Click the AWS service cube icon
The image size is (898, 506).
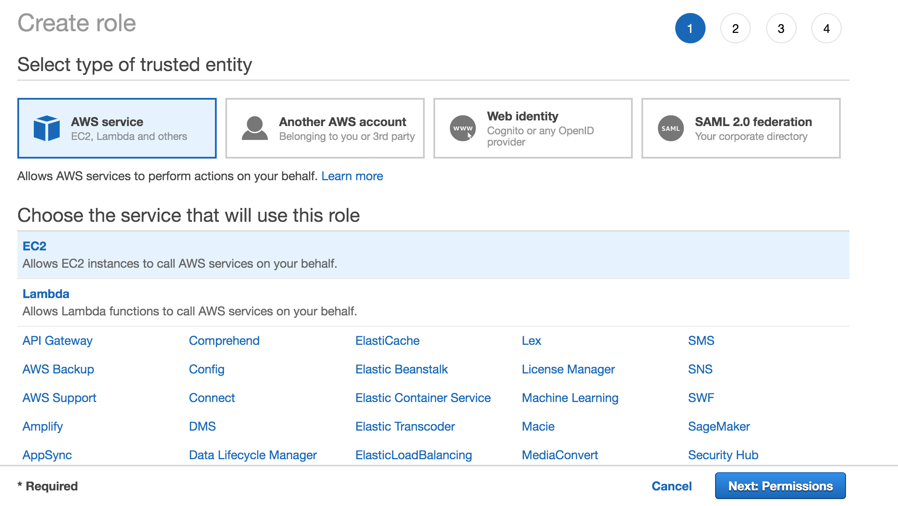(x=47, y=128)
